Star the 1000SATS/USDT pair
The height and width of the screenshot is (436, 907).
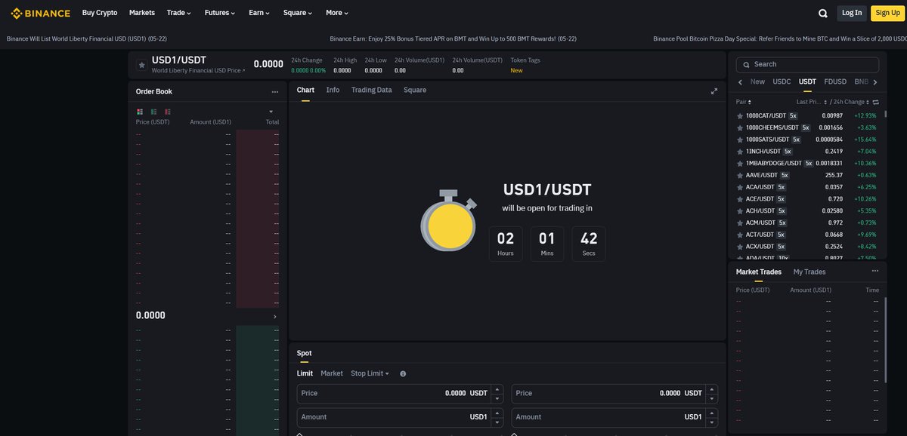[740, 140]
